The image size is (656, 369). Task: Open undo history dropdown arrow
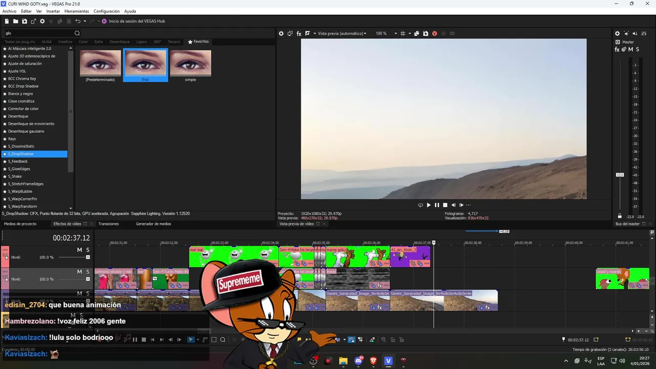coord(85,21)
